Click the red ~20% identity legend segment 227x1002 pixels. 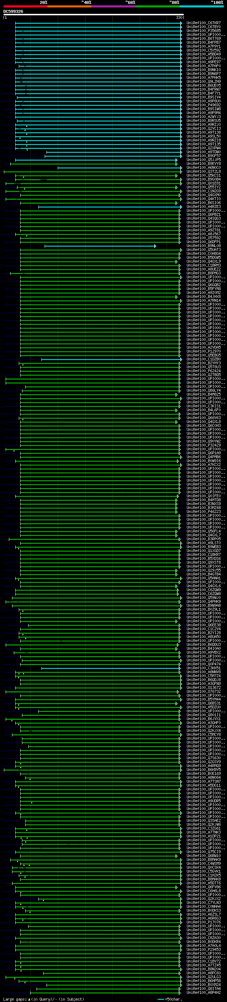25,6
